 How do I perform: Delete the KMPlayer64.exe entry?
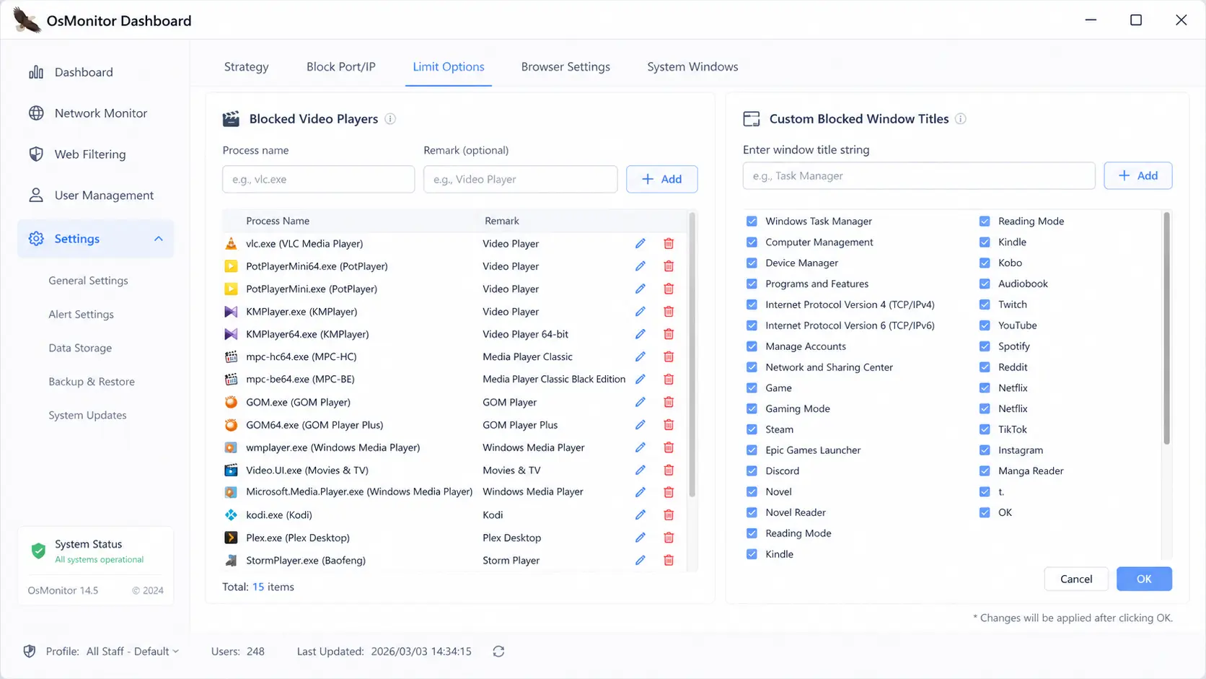coord(669,334)
